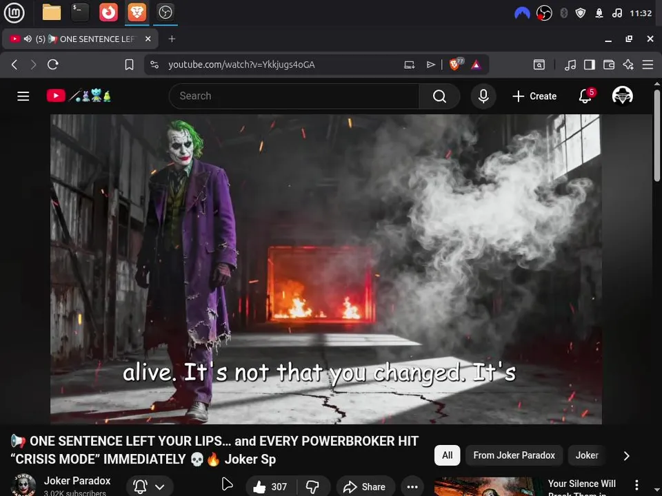Dislike this video
The image size is (662, 496).
[312, 487]
